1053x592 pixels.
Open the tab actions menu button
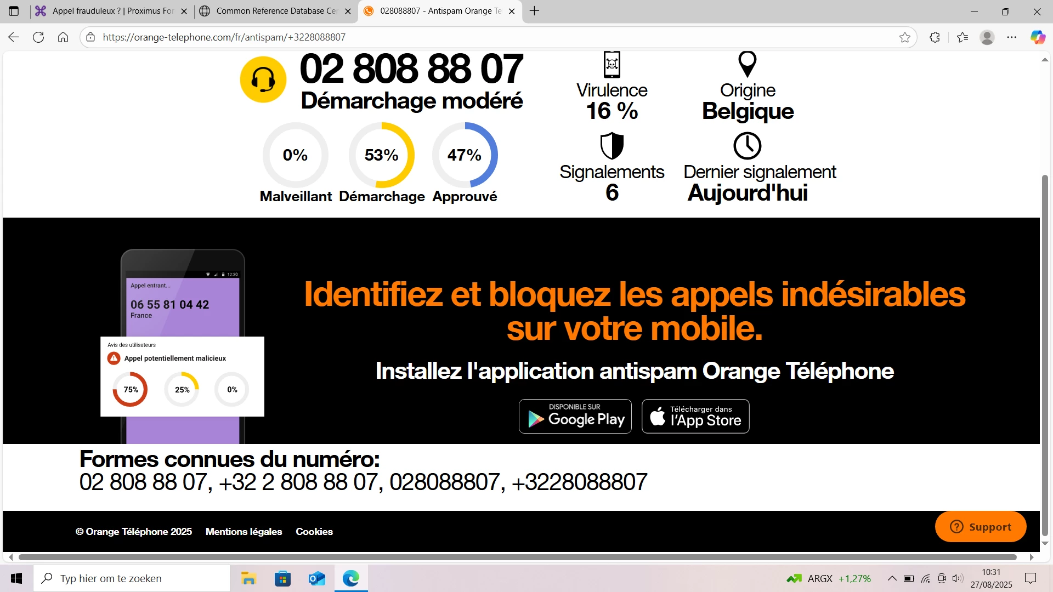point(14,11)
